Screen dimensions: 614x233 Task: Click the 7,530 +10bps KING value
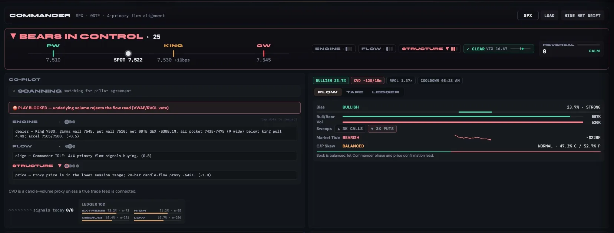tap(173, 60)
